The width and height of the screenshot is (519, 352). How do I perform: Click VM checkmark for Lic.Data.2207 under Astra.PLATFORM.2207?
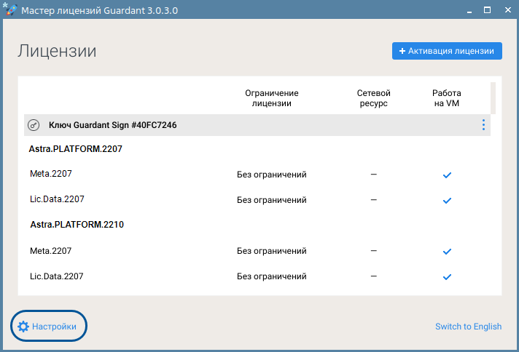pos(447,200)
